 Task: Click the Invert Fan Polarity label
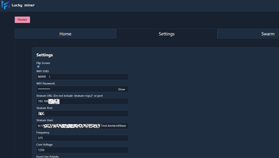(48, 157)
